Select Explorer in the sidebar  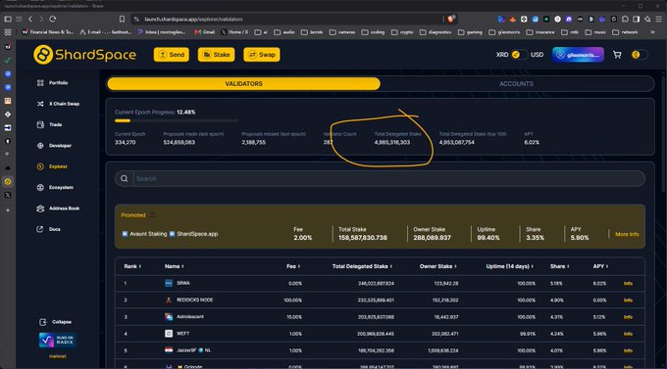(x=52, y=166)
